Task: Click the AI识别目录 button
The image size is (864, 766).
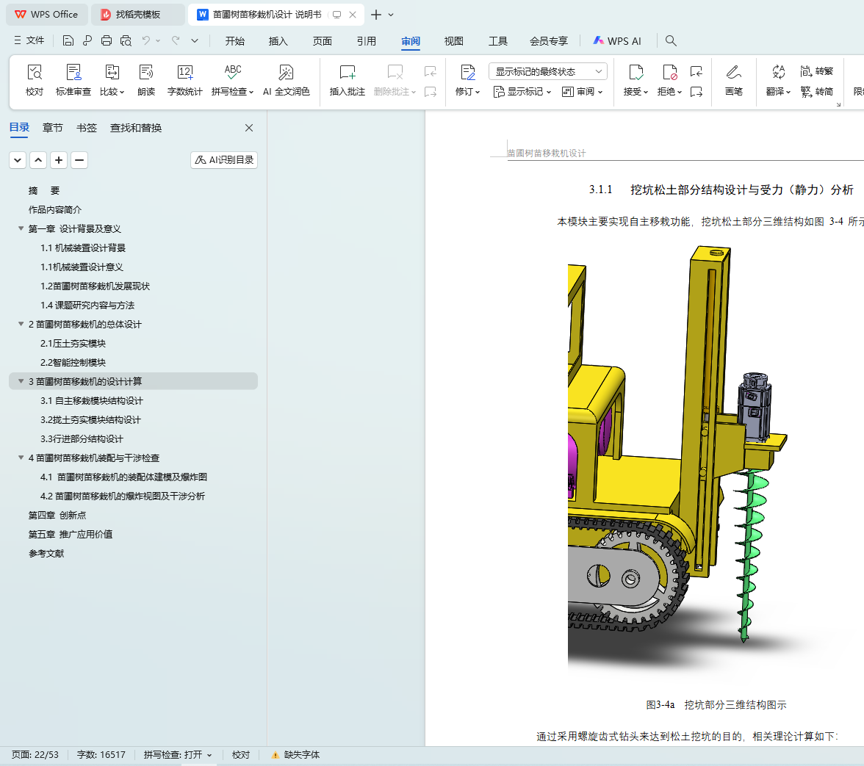Action: point(224,159)
